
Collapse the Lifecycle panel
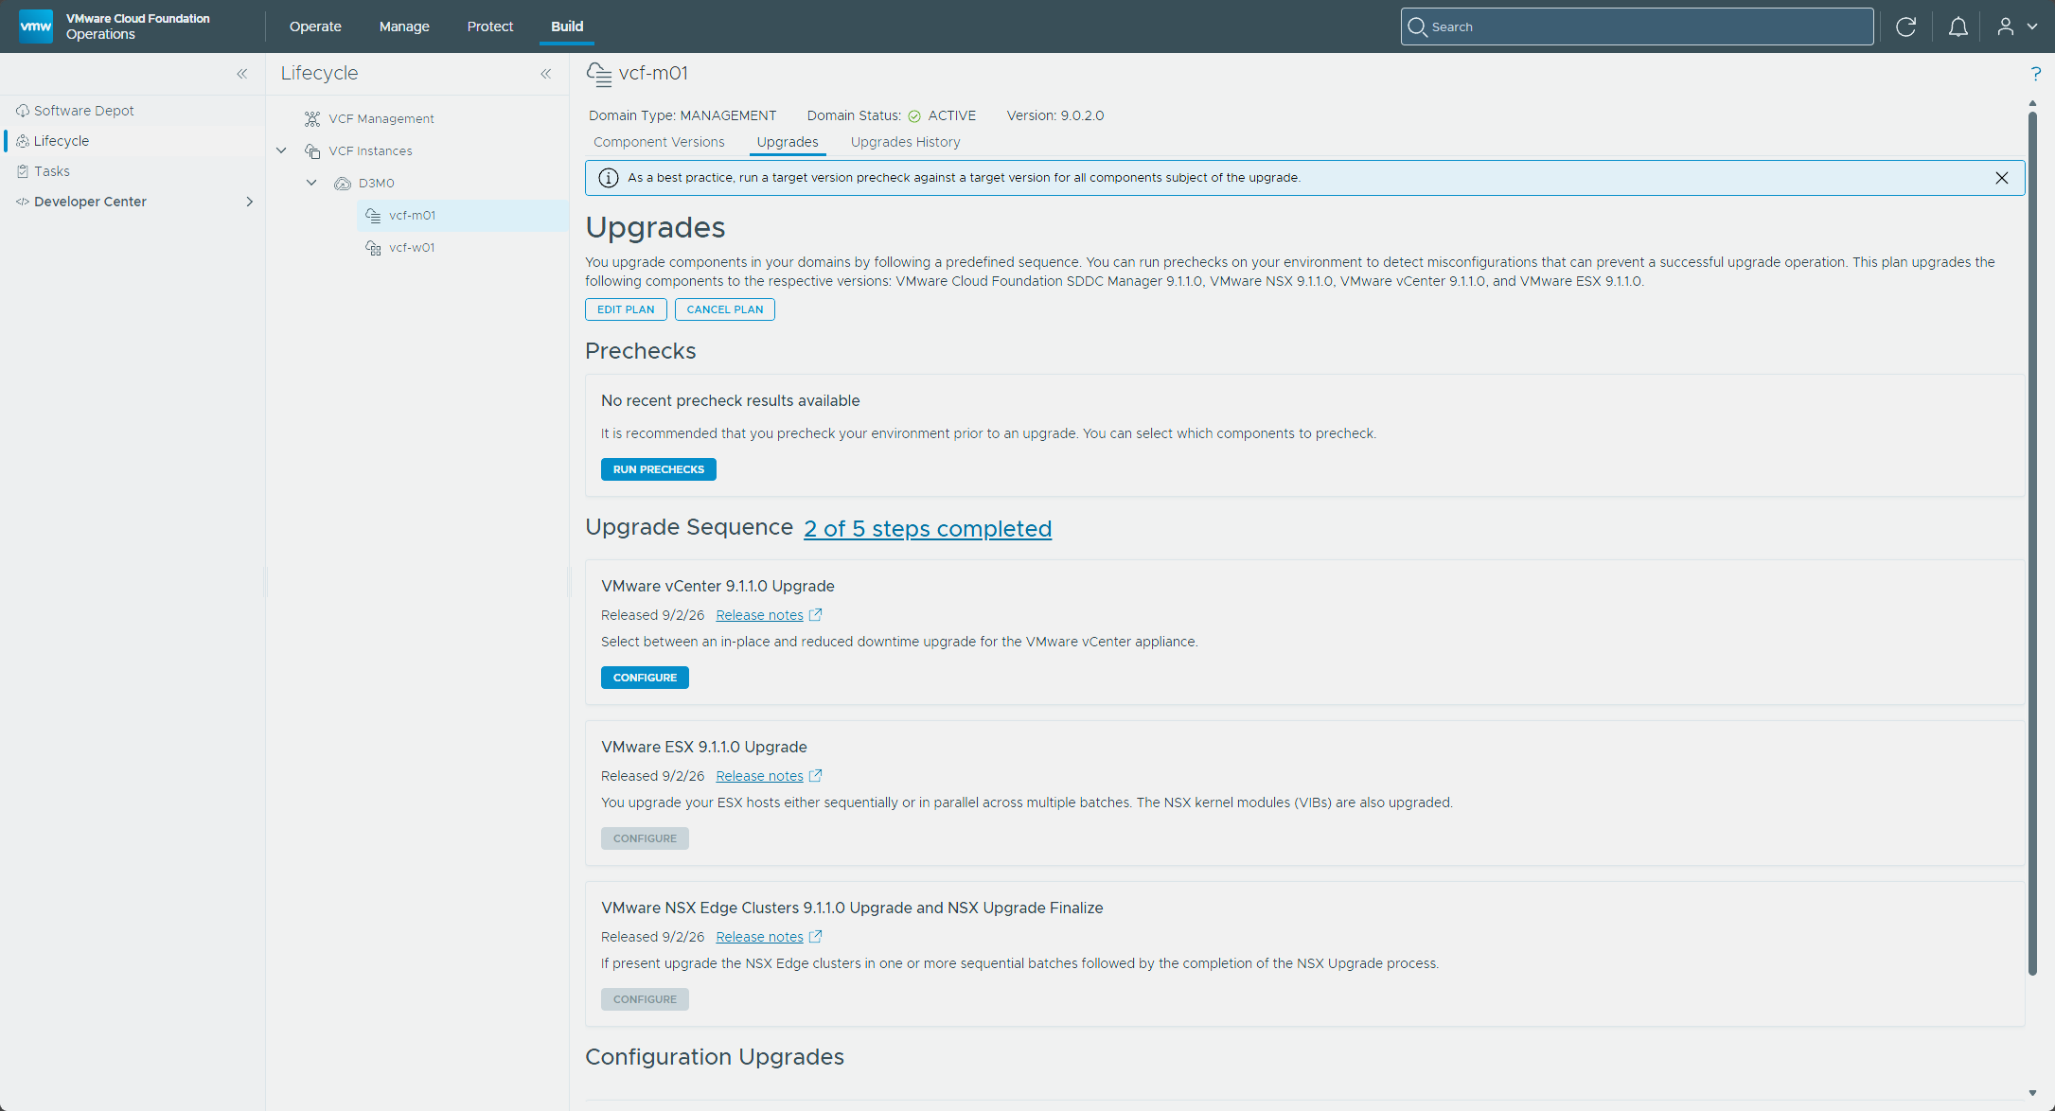point(546,74)
